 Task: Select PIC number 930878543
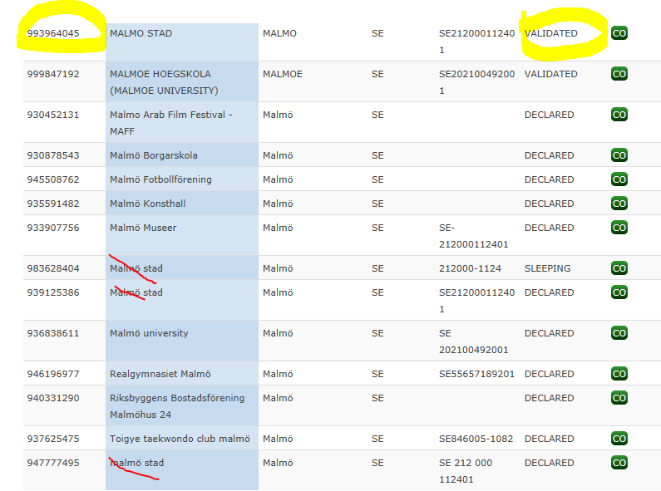click(53, 155)
